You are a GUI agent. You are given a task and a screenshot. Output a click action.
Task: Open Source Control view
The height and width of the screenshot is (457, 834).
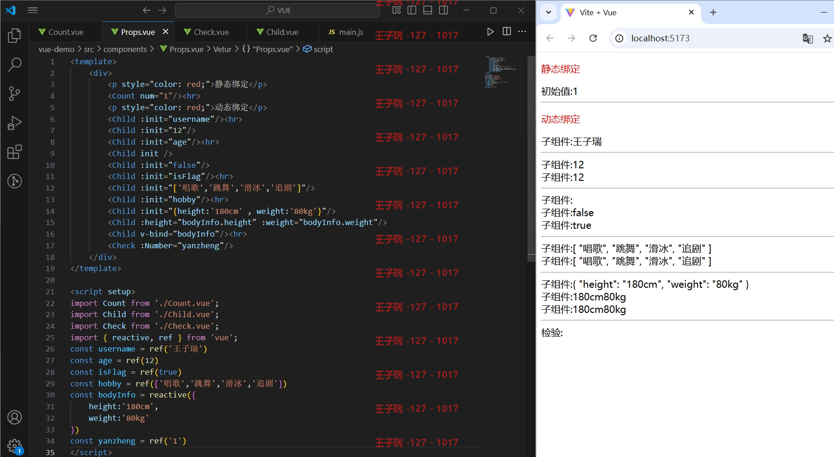(x=14, y=93)
